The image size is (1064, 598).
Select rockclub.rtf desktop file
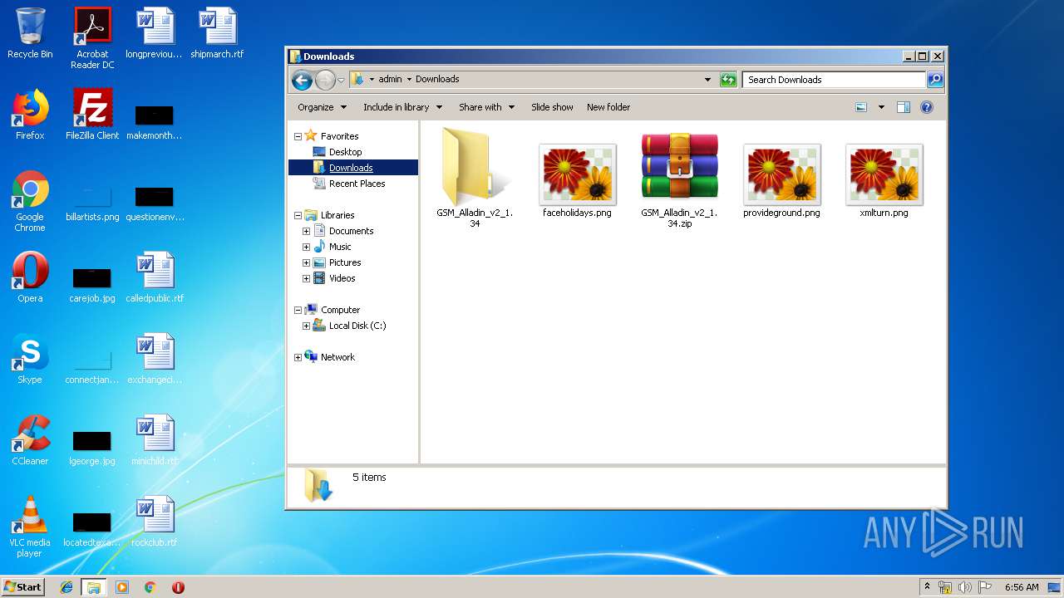pos(155,522)
